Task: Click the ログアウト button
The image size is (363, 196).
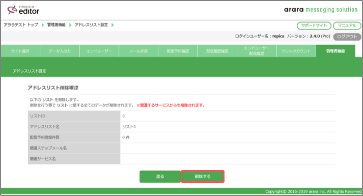Action: 347,37
